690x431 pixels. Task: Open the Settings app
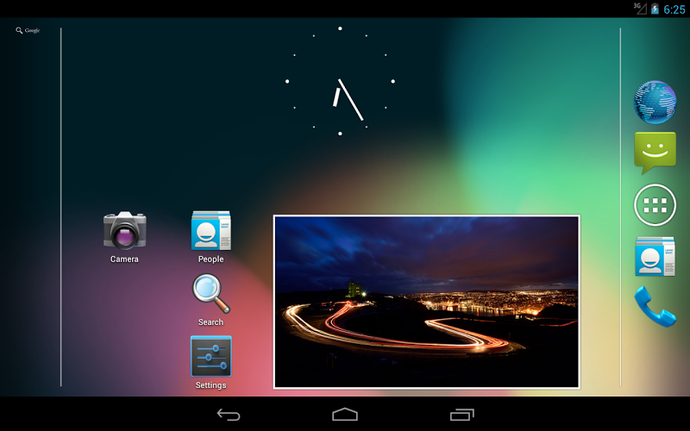click(210, 362)
